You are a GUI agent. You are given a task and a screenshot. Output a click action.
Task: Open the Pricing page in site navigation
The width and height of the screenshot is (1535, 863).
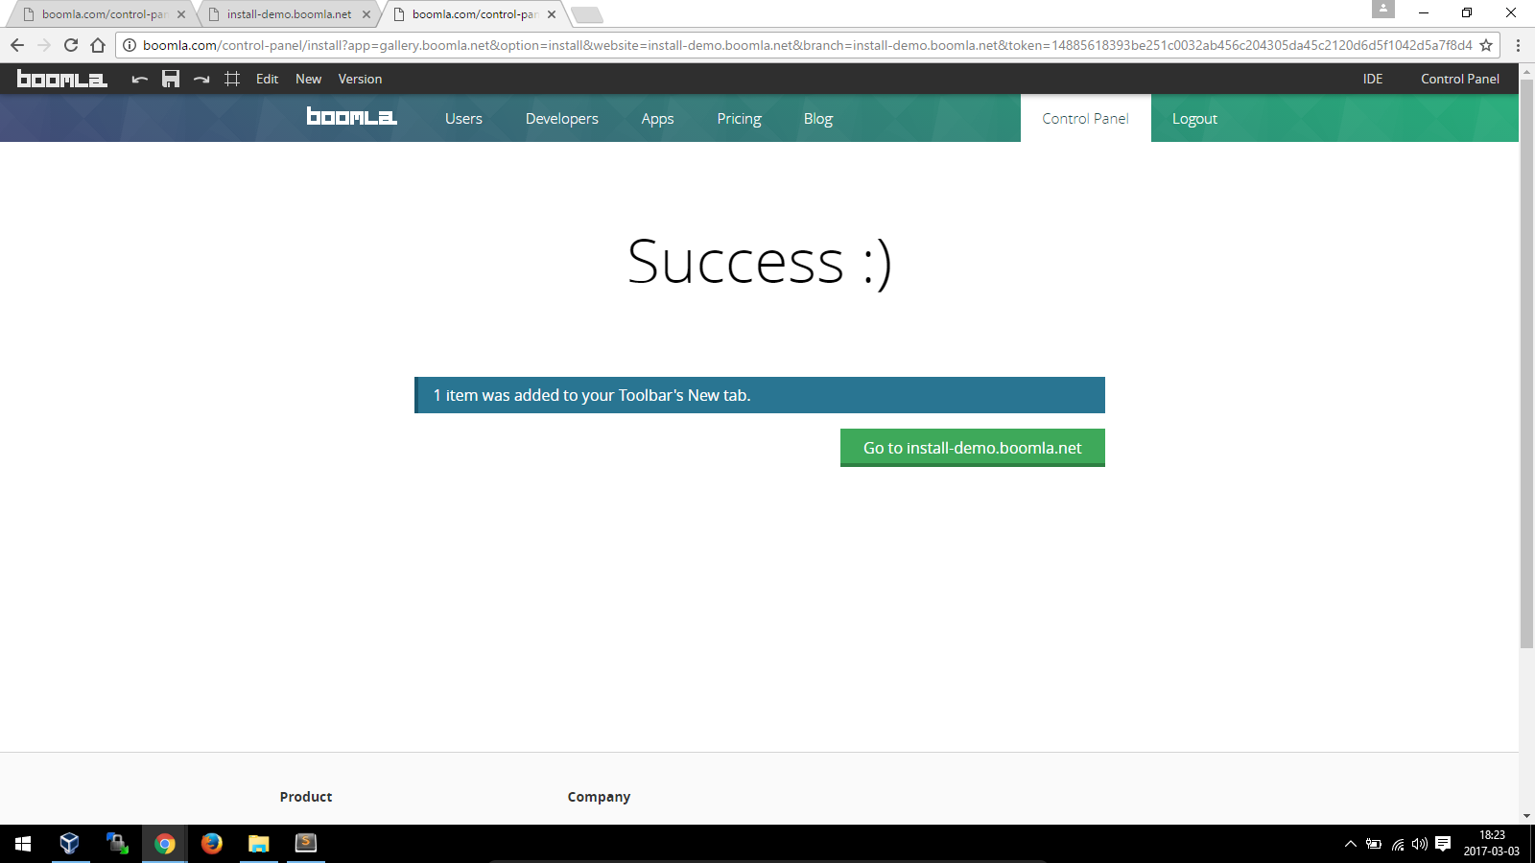pyautogui.click(x=739, y=119)
